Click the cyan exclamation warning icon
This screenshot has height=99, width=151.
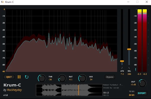(x=136, y=70)
